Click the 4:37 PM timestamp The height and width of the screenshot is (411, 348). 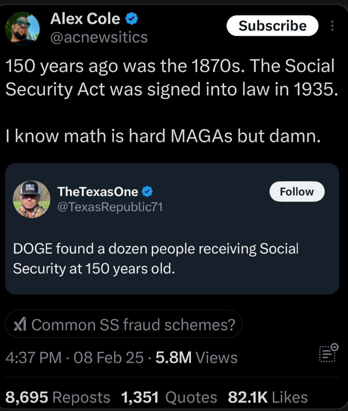pyautogui.click(x=33, y=358)
